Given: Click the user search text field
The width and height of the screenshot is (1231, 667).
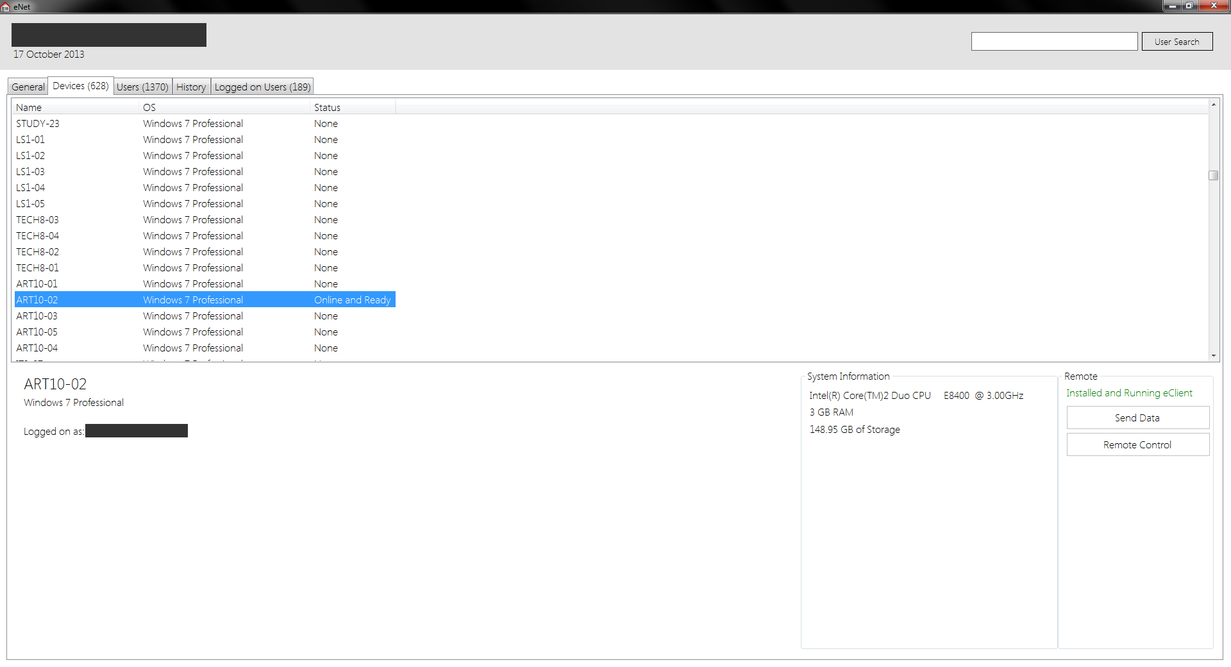Looking at the screenshot, I should pos(1054,42).
